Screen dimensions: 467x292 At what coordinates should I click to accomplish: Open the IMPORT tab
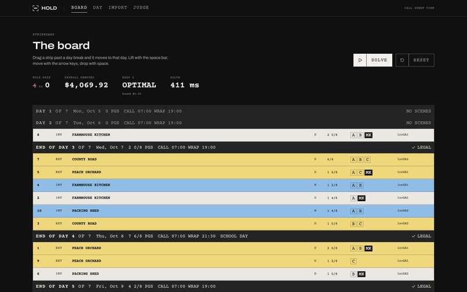pyautogui.click(x=118, y=8)
